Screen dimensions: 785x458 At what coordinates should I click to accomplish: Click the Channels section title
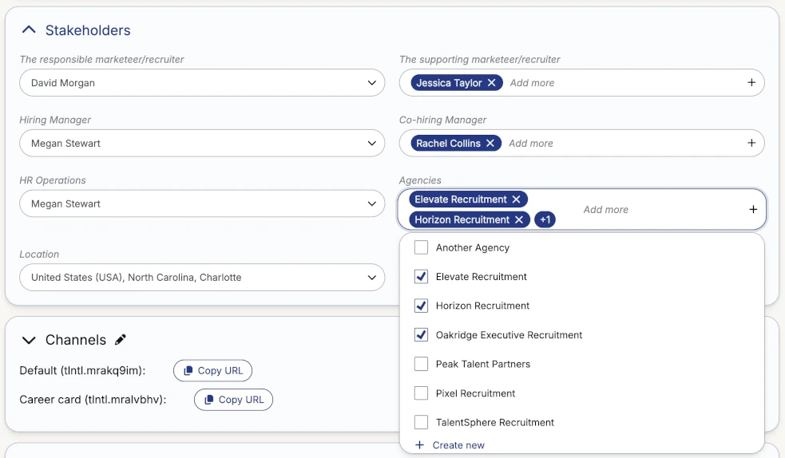click(76, 340)
